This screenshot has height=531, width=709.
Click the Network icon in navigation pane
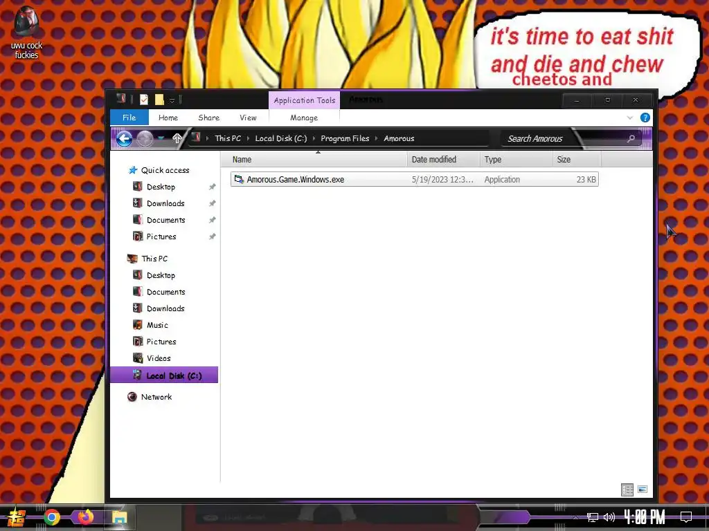click(x=132, y=397)
